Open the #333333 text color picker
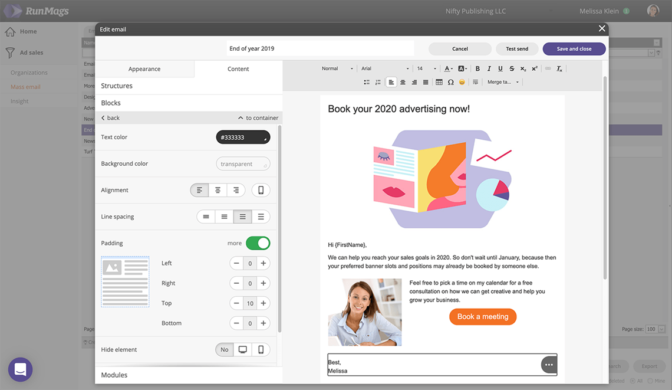Screen dimensions: 672x390 243,137
